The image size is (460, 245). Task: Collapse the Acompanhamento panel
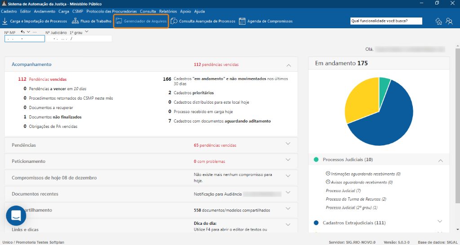pyautogui.click(x=288, y=65)
